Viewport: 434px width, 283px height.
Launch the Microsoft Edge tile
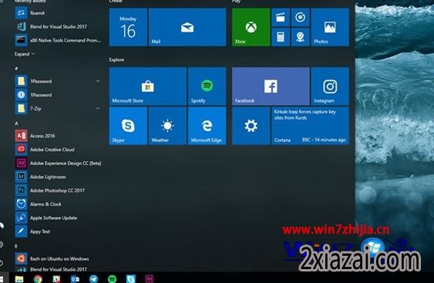[x=207, y=126]
